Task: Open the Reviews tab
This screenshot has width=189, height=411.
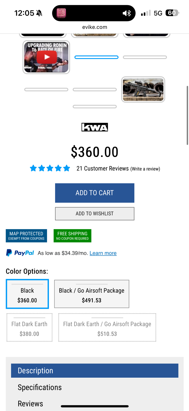Action: pos(31,403)
